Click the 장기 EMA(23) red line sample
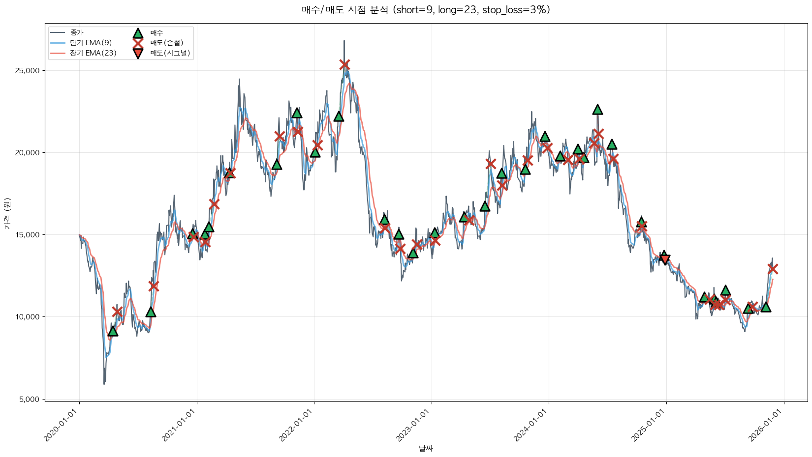This screenshot has width=812, height=457. coord(58,53)
